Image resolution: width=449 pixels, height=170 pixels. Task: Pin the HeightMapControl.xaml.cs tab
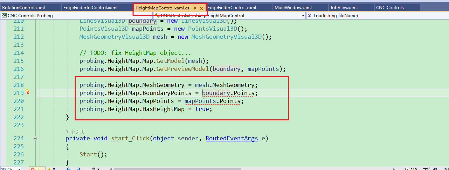pos(195,8)
